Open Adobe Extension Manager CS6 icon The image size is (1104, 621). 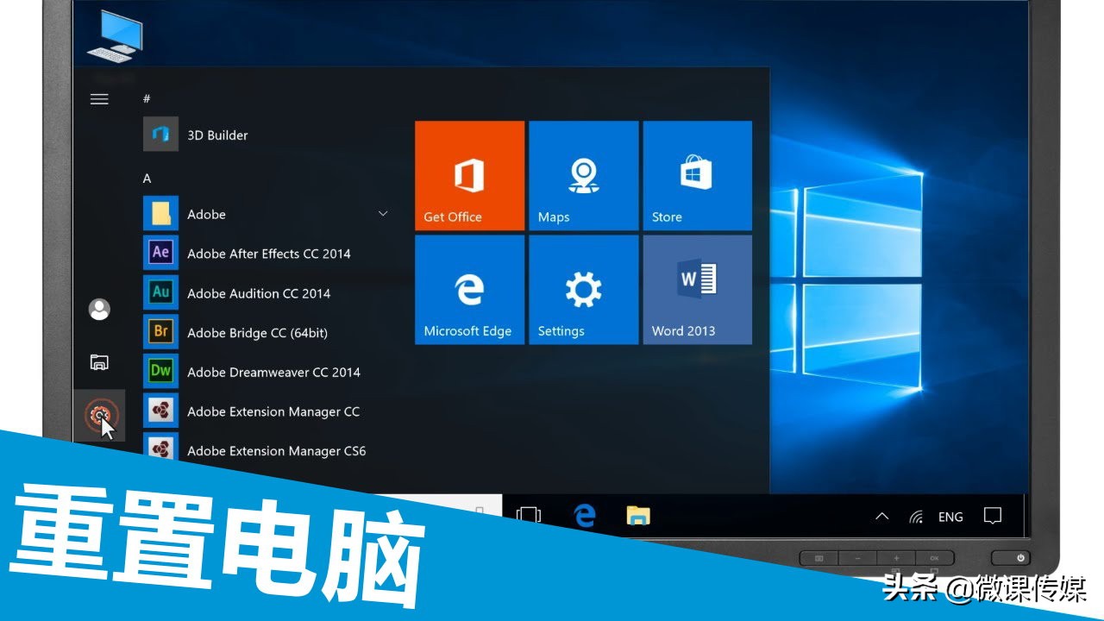(160, 448)
